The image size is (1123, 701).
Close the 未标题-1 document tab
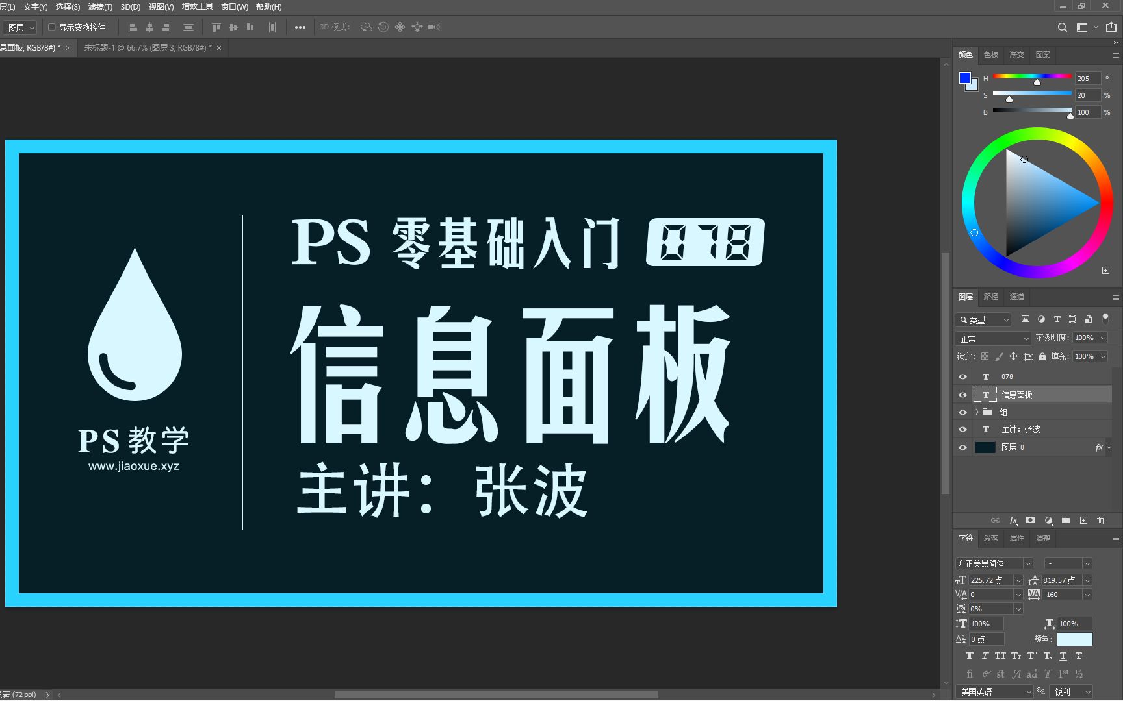219,48
